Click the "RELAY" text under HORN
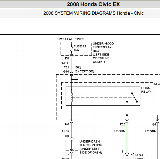Image resolution: width=160 pixels, height=159 pixels. coord(146,92)
